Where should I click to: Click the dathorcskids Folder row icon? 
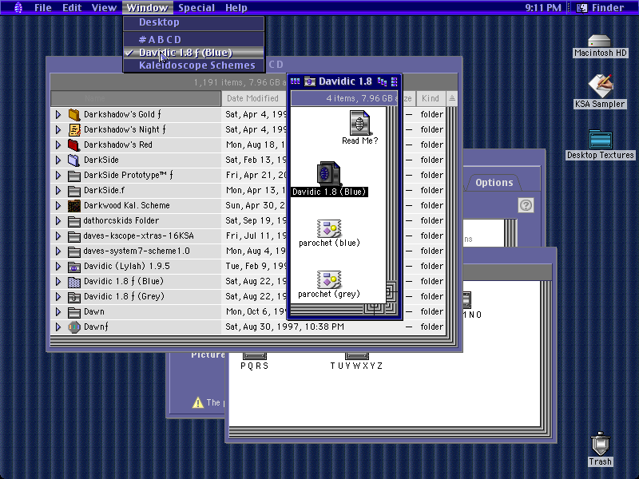73,221
